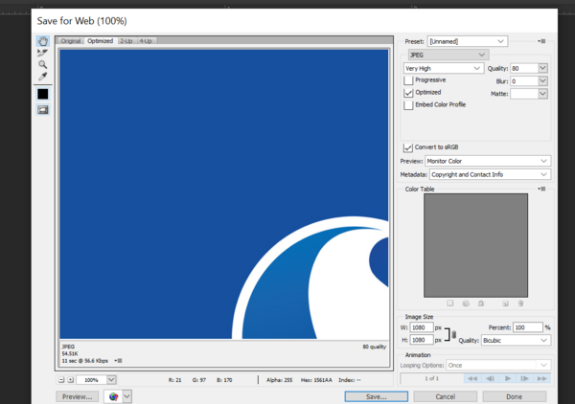Screen dimensions: 575x404
Task: Switch to the 4-Up tab
Action: tap(146, 40)
